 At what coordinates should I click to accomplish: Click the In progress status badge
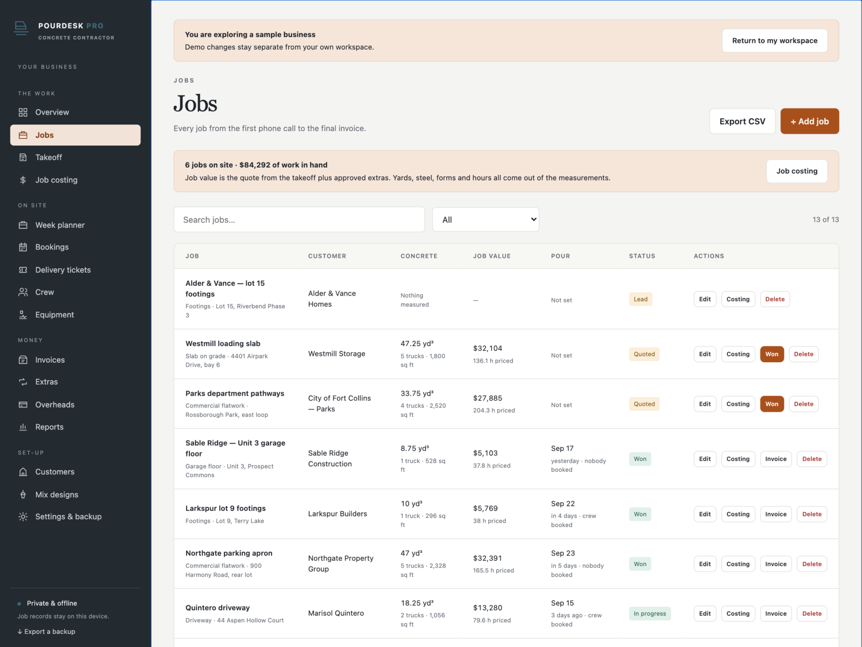tap(650, 613)
